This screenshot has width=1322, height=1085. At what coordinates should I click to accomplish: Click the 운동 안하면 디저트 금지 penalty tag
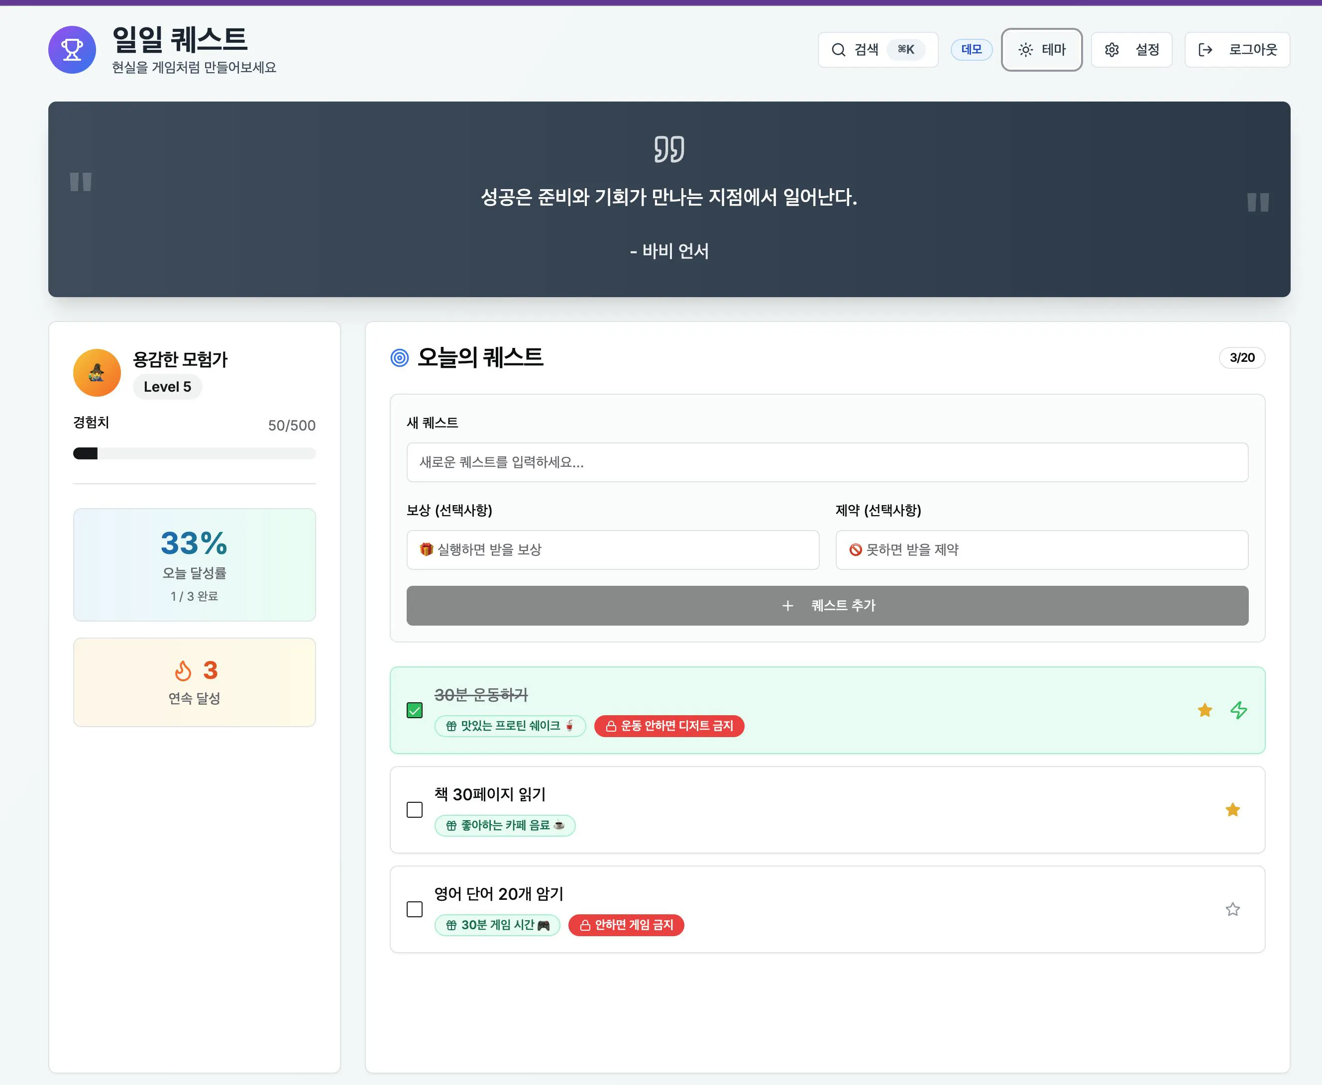coord(669,726)
